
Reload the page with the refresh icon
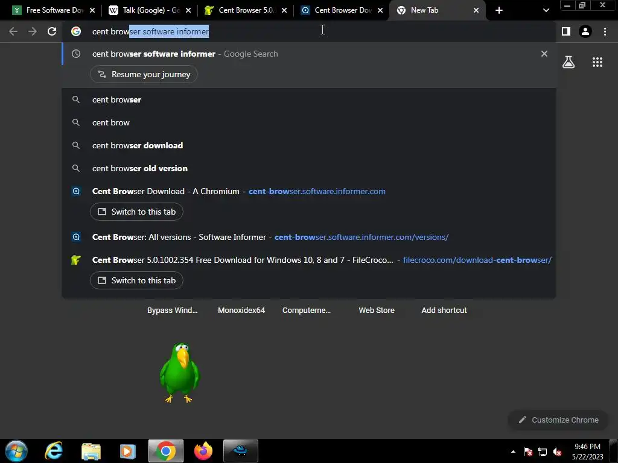click(x=52, y=31)
